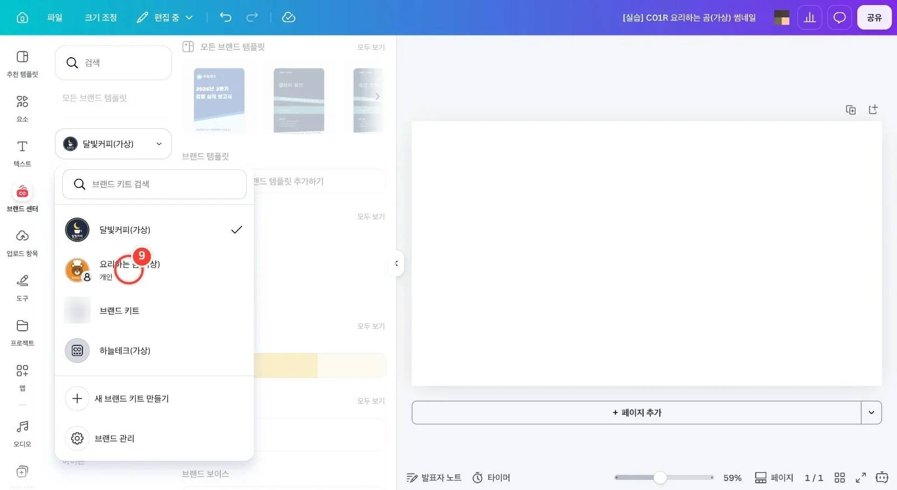Add a new page via the top-right page icon

(873, 110)
